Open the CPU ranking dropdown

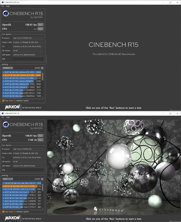tap(8, 179)
